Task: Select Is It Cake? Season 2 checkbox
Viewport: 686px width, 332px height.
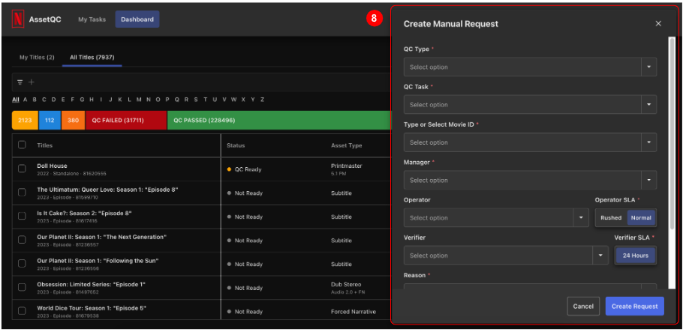Action: coord(22,217)
